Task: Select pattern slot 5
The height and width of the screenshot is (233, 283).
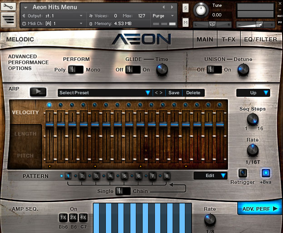Action: point(124,176)
